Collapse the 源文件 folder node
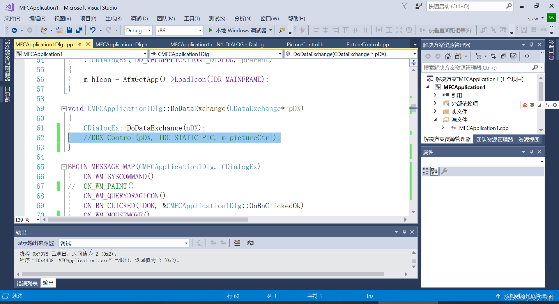This screenshot has width=559, height=304. (x=435, y=119)
